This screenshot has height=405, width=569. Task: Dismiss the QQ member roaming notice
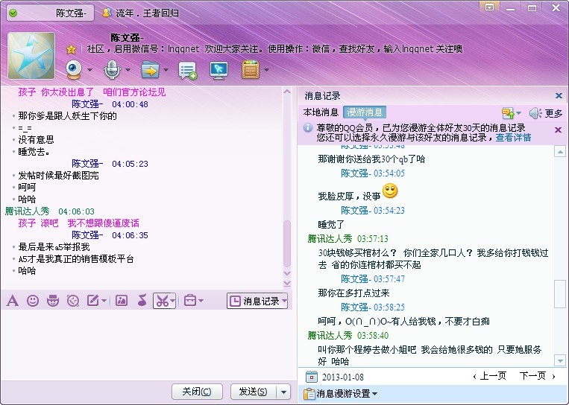pos(559,130)
